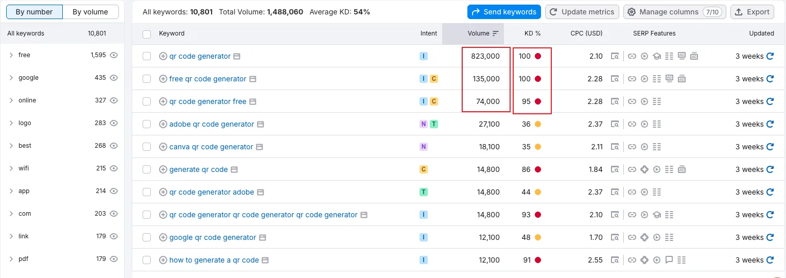The image size is (786, 278).
Task: Expand the 'wifi' keyword group
Action: (11, 168)
